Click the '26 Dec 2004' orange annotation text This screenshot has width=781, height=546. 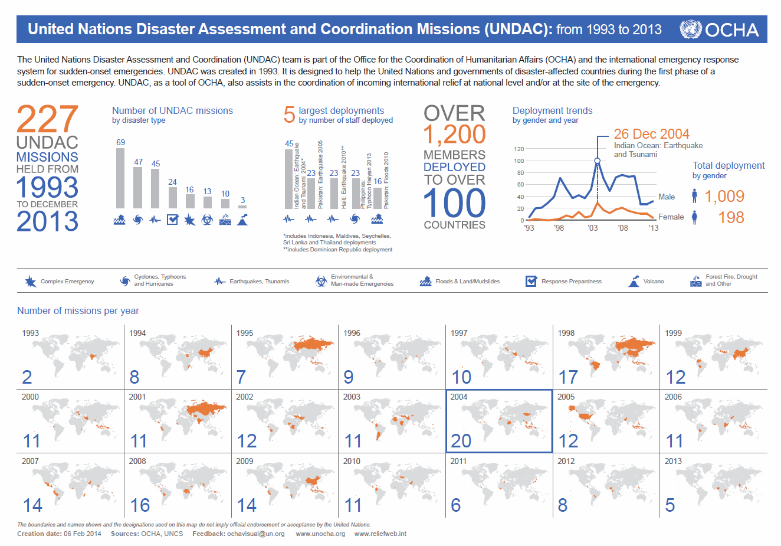(651, 134)
